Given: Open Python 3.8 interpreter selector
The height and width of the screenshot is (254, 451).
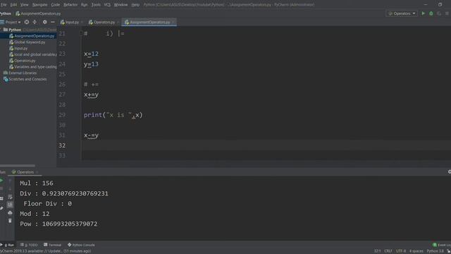Looking at the screenshot, I should (435, 251).
